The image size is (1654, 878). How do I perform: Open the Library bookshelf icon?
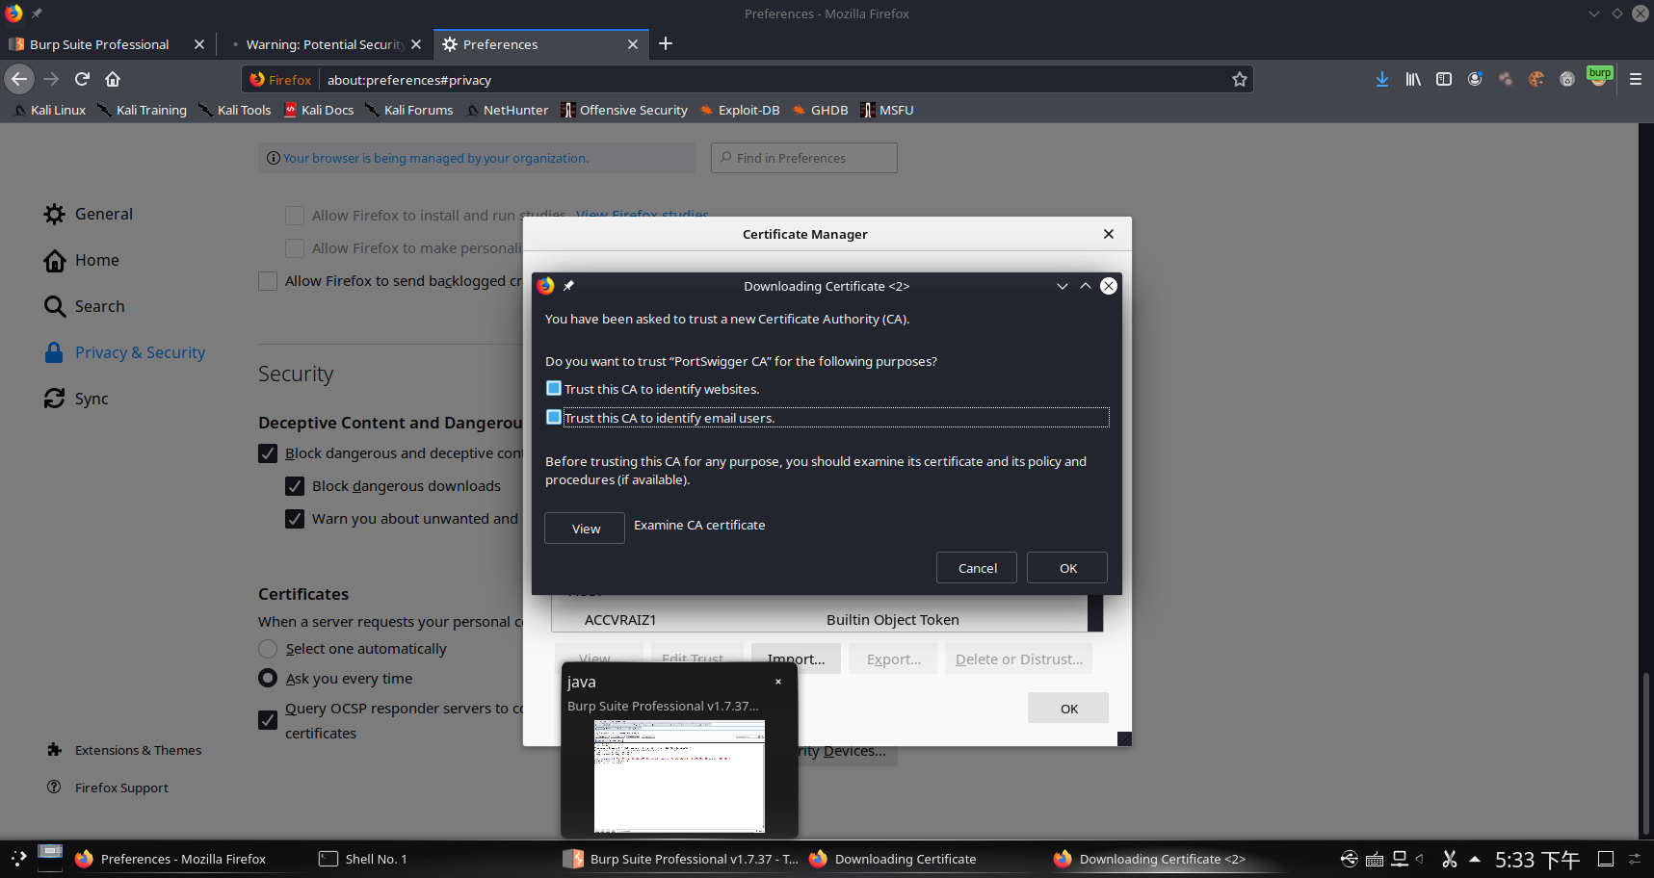1413,79
